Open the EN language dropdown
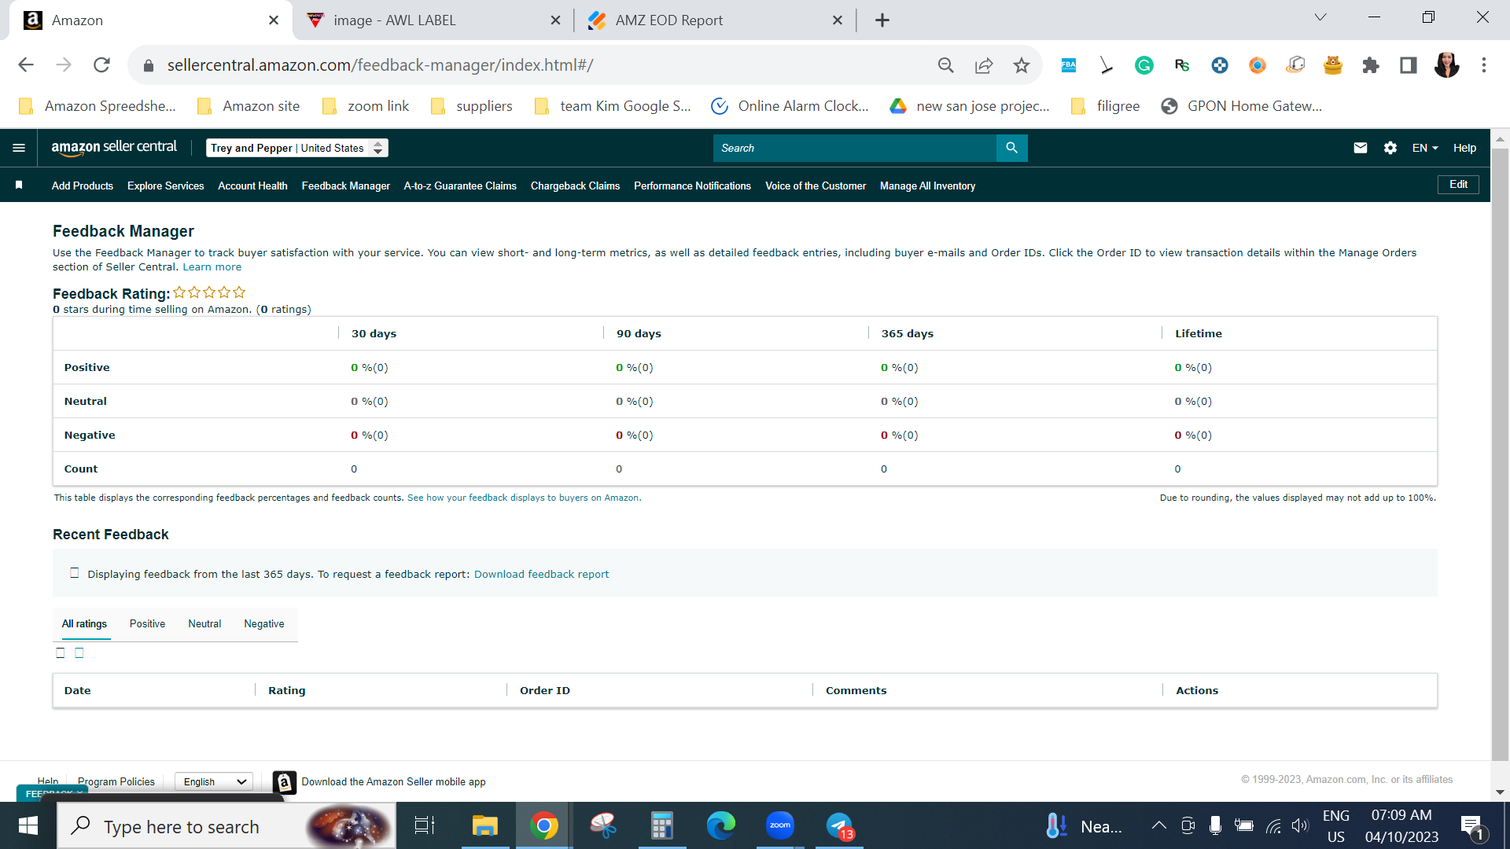 [1424, 148]
